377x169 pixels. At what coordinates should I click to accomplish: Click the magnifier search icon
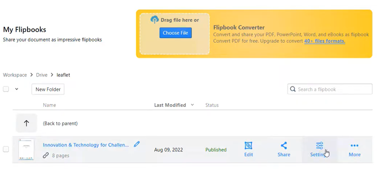click(293, 89)
